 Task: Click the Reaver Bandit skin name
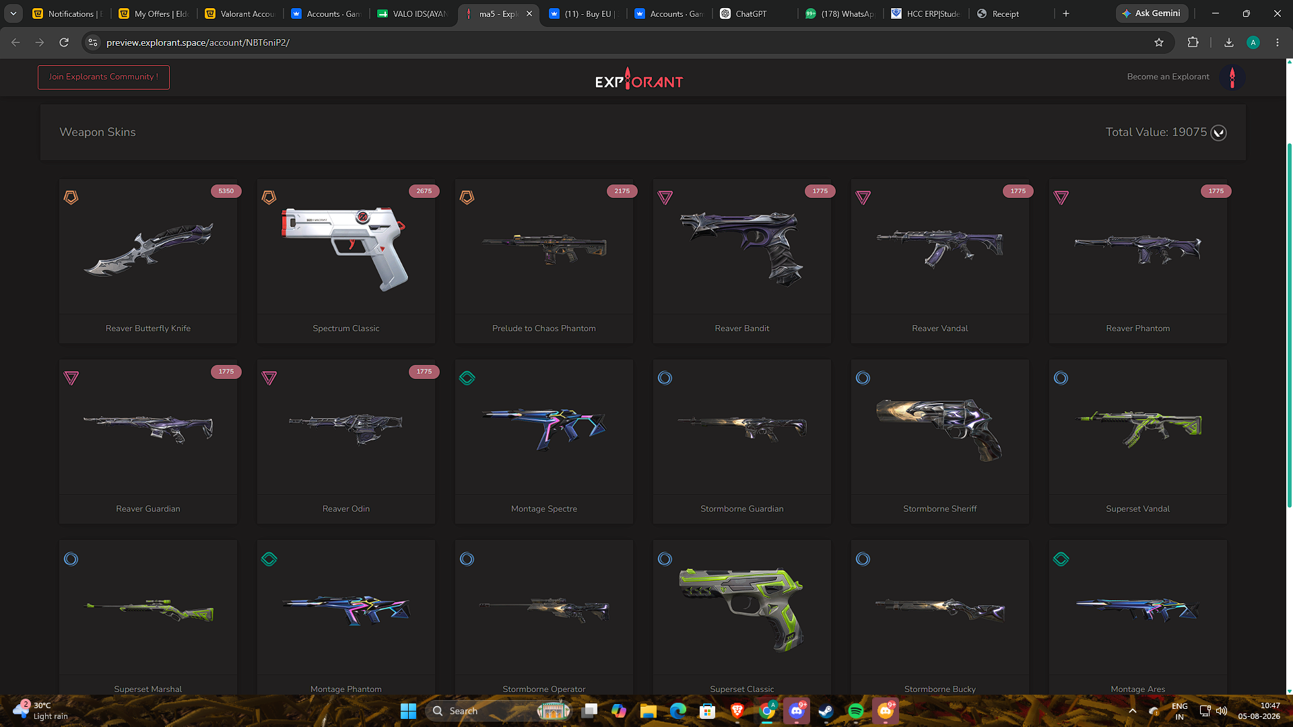[x=741, y=328]
